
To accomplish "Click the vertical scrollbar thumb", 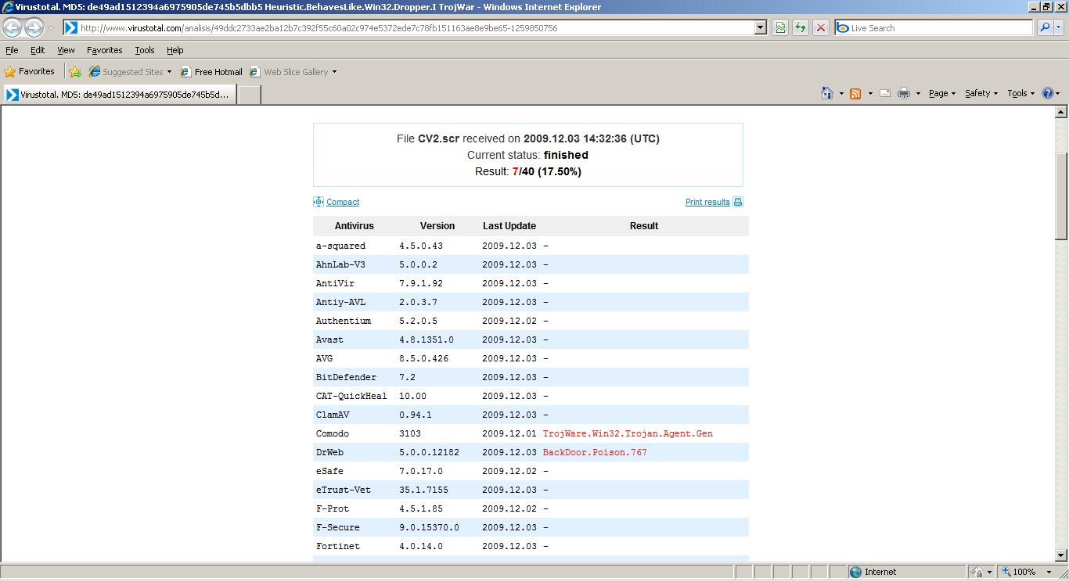I will (1061, 196).
